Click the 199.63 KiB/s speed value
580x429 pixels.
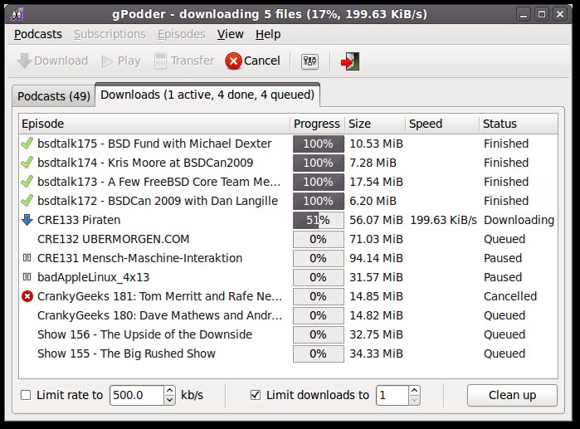(x=444, y=220)
